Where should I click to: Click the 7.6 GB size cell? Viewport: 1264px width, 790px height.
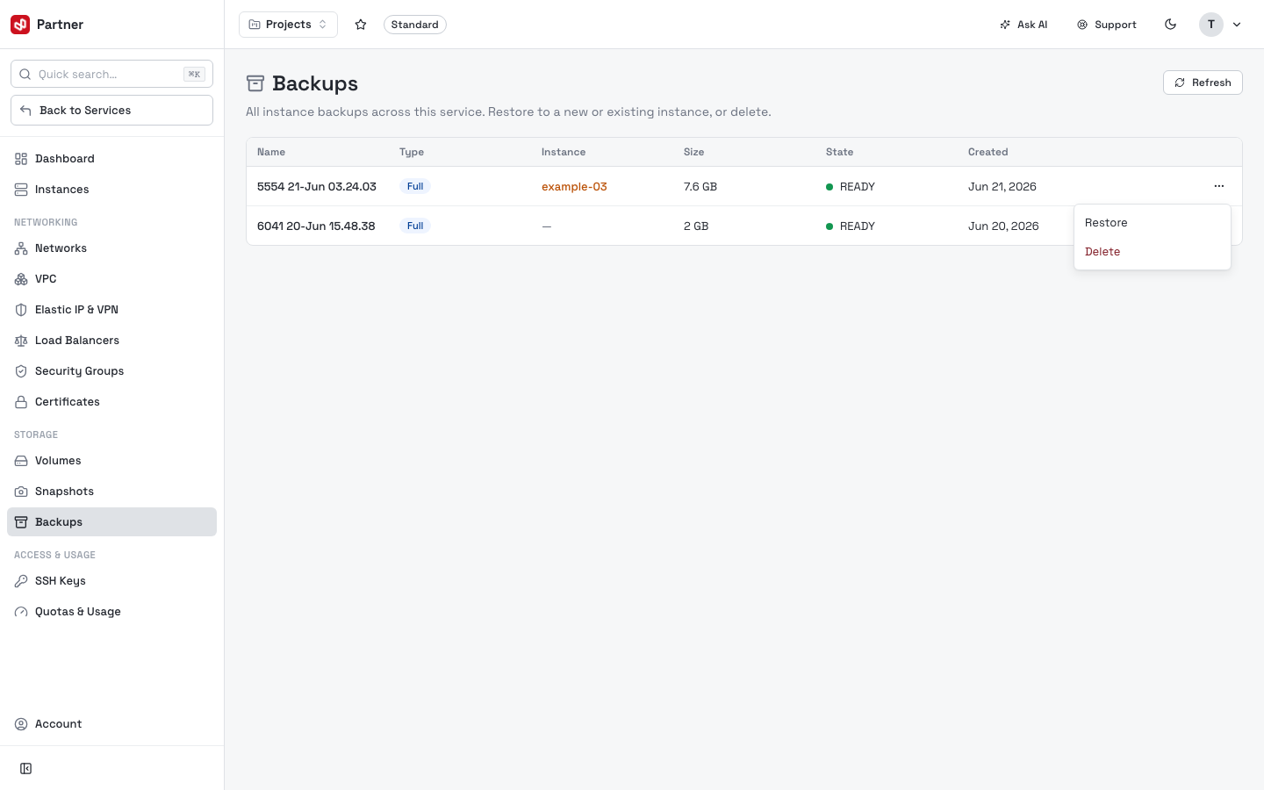pos(700,187)
